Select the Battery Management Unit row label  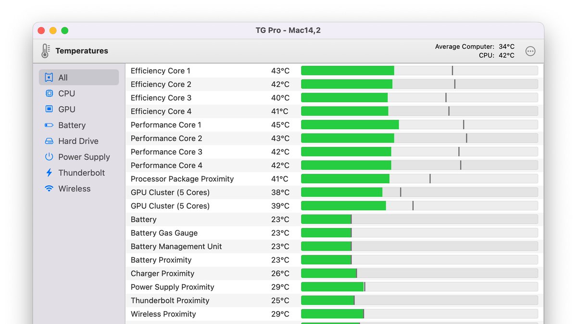tap(176, 246)
